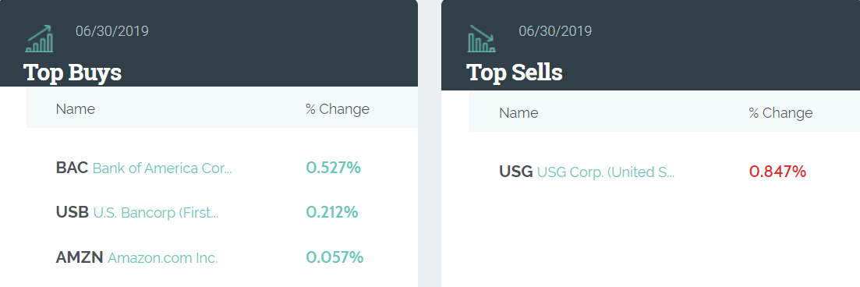Click the rising bar chart Top Buys icon
This screenshot has width=860, height=287.
tap(40, 38)
